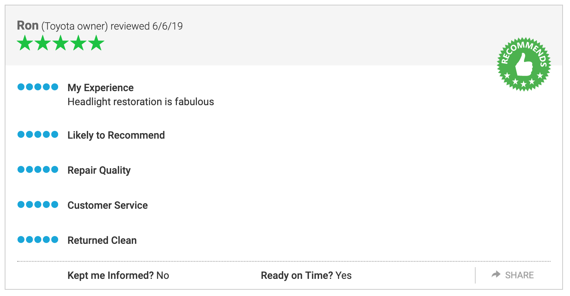
Task: Click the Headlight restoration is fabulous text
Action: pos(141,102)
